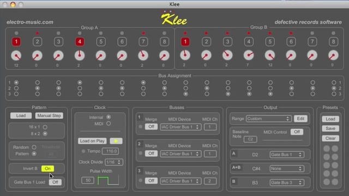Click Bus 3 MIDI Ch field
The image size is (349, 196).
tap(210, 181)
